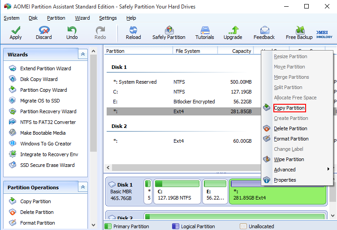The width and height of the screenshot is (337, 230).
Task: Launch the Extend Partition Wizard
Action: coord(45,68)
